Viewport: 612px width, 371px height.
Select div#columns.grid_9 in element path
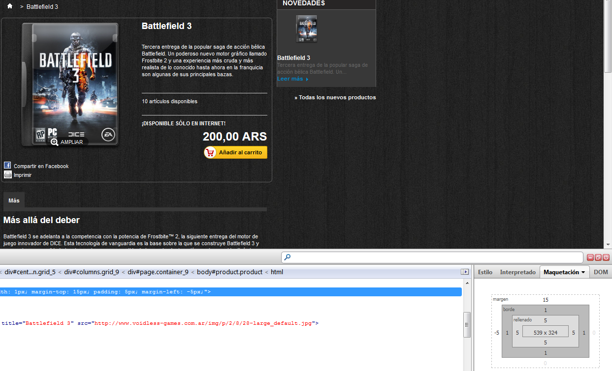click(92, 272)
